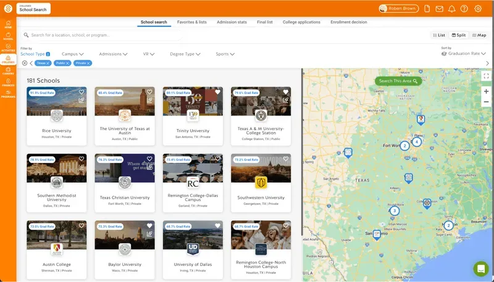Switch to Favorites & lists tab
This screenshot has width=494, height=282.
point(192,22)
